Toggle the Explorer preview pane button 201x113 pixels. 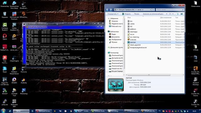(x=177, y=14)
